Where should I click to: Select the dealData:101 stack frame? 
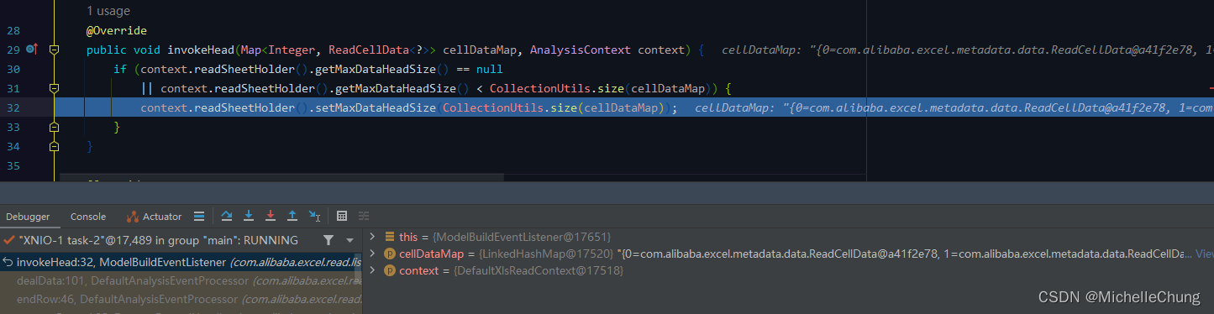click(181, 280)
